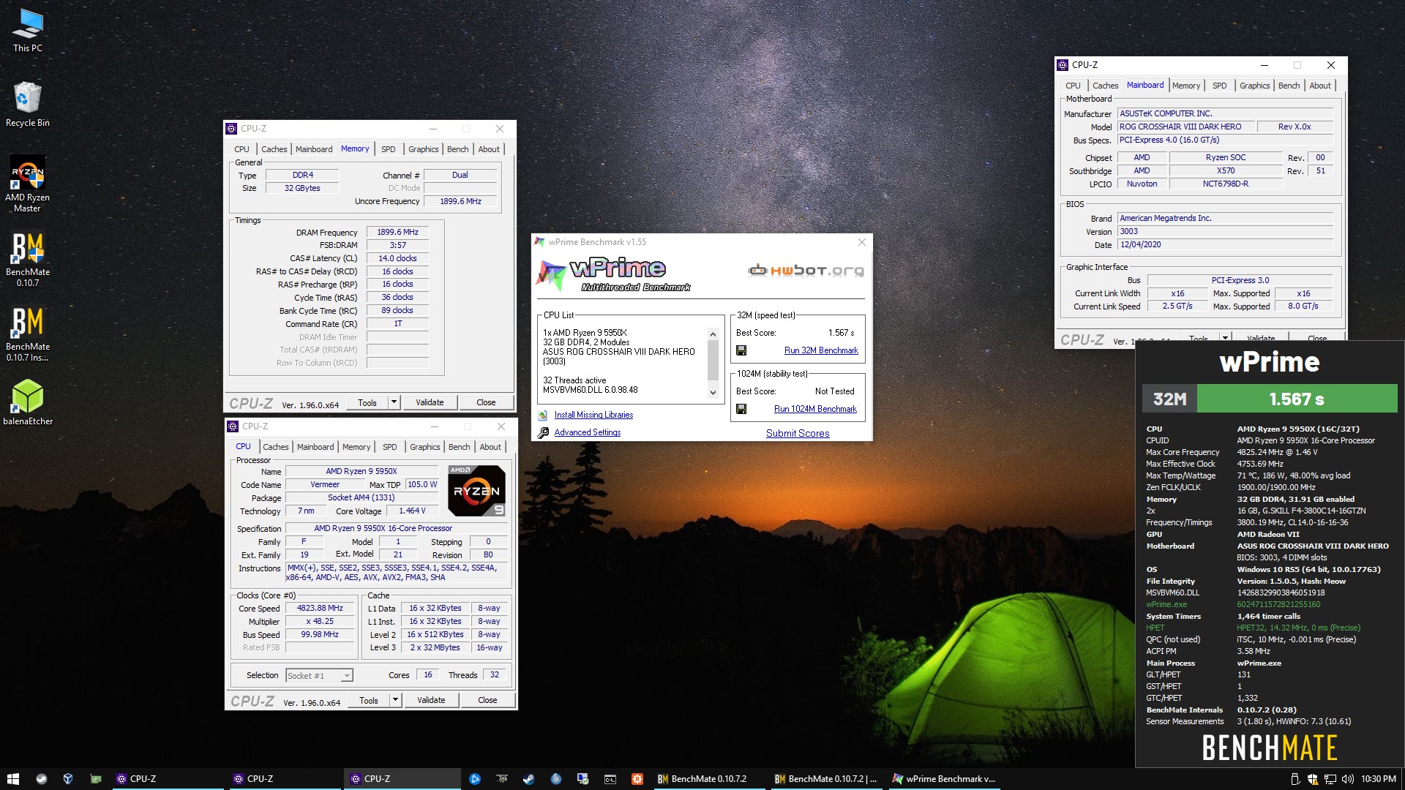The height and width of the screenshot is (790, 1405).
Task: Click icon beside Install Missing Libraries
Action: [543, 415]
